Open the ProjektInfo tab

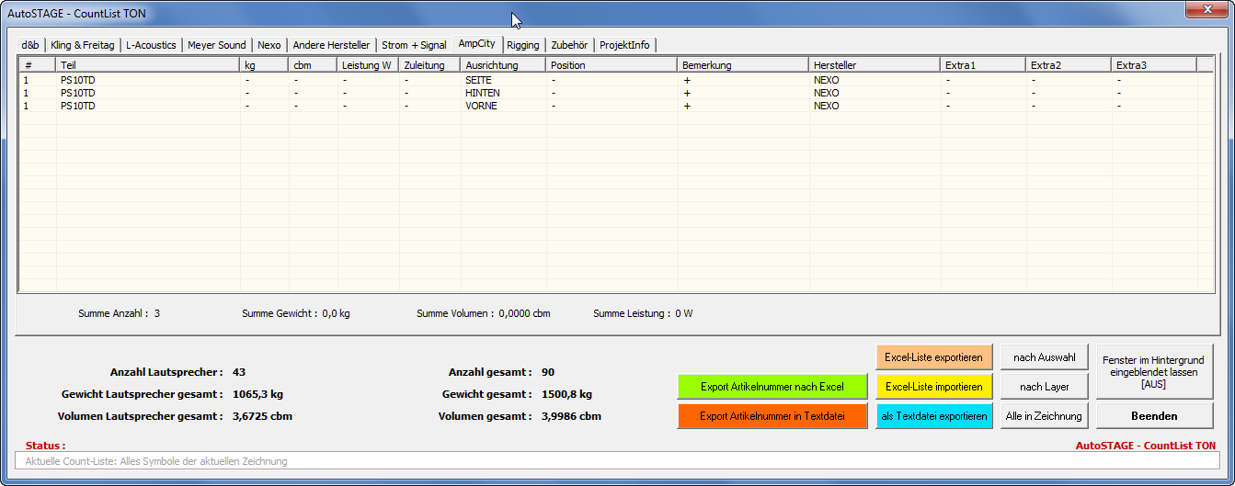[624, 45]
